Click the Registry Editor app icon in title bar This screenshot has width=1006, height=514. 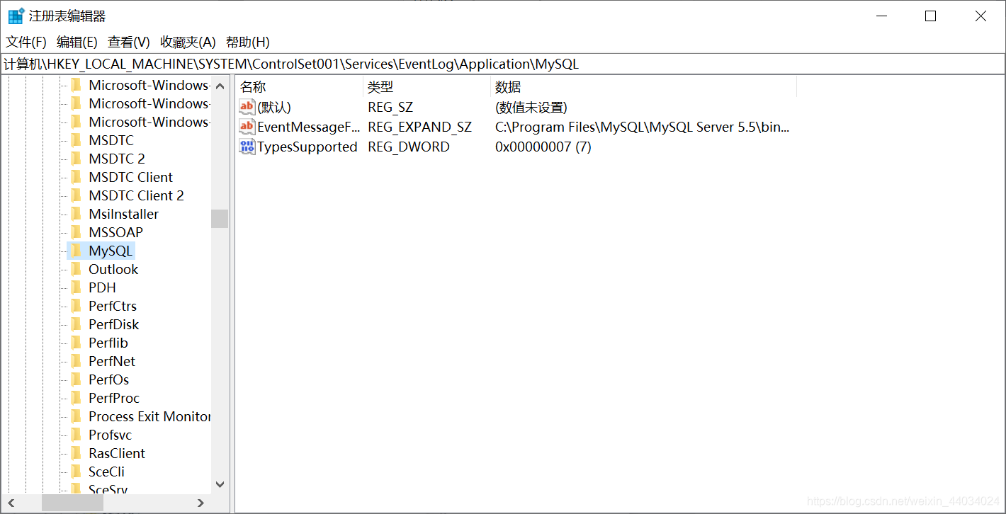click(x=16, y=16)
